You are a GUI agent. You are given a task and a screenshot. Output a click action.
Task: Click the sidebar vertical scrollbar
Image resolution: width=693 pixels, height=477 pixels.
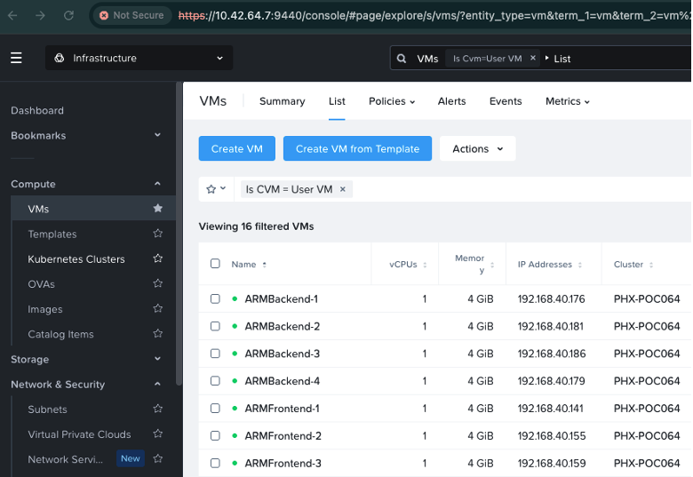pos(179,234)
